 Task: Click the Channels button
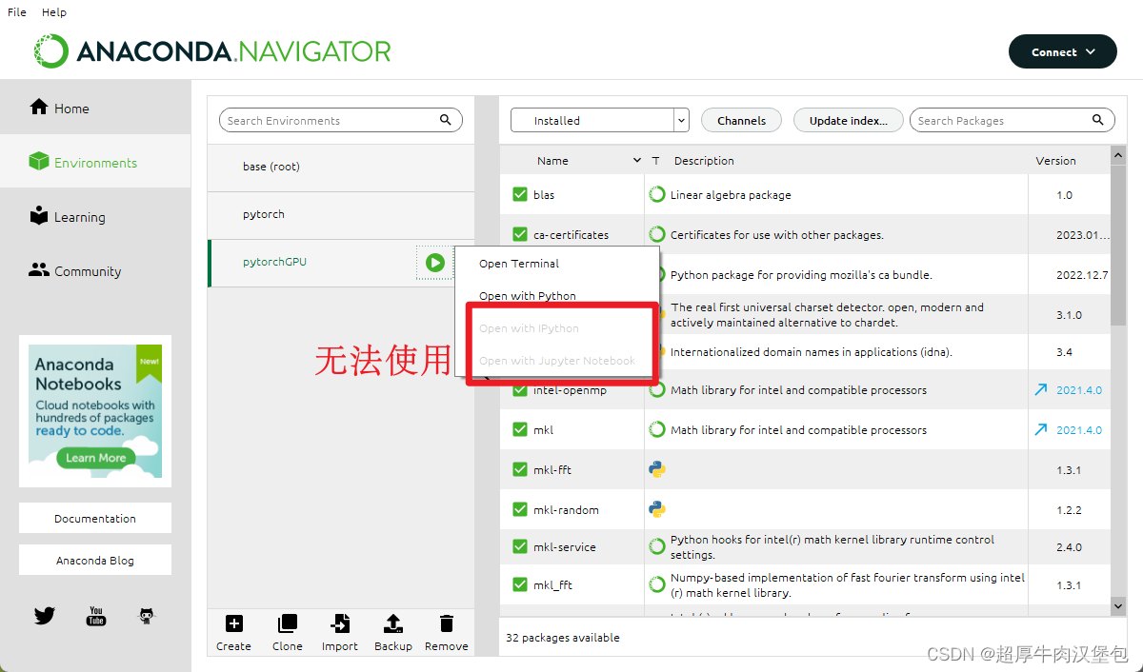(741, 120)
